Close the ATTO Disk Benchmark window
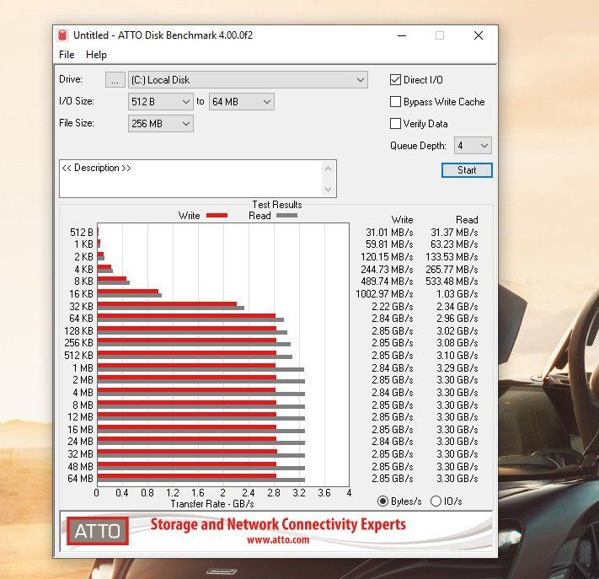The width and height of the screenshot is (599, 579). pos(479,35)
